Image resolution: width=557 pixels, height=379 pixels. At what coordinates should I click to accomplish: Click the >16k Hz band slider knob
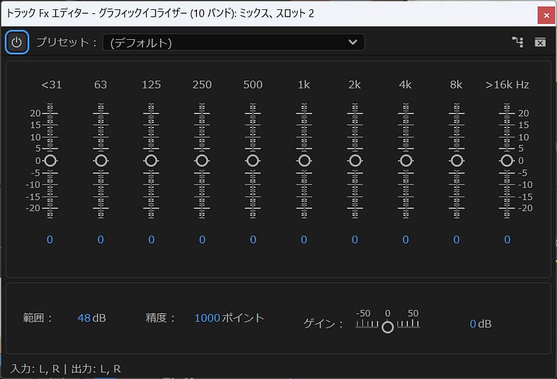tap(507, 161)
